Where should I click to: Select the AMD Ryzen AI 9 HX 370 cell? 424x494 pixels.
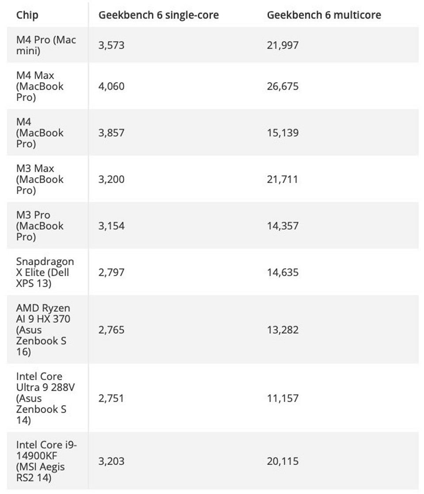(43, 330)
